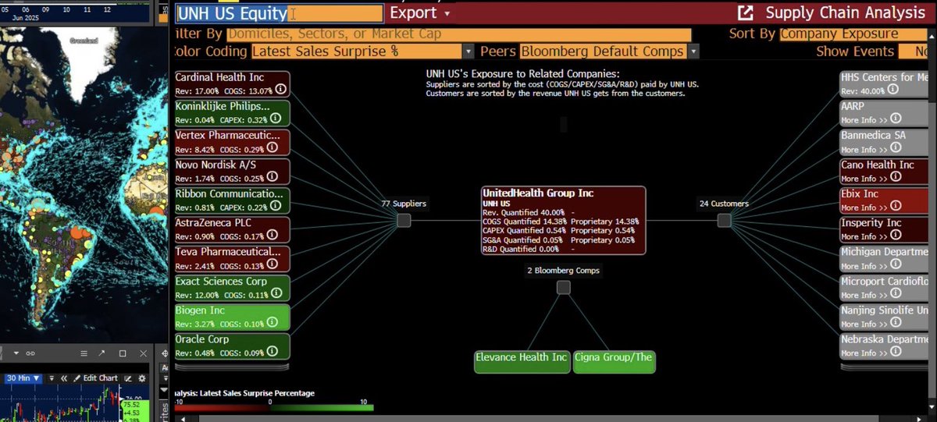Open the Export menu
This screenshot has height=422, width=937.
pos(419,13)
